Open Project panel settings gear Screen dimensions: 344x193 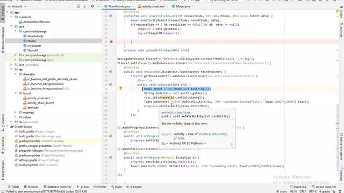tap(92, 6)
